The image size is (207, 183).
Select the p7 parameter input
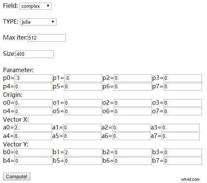(x=183, y=87)
